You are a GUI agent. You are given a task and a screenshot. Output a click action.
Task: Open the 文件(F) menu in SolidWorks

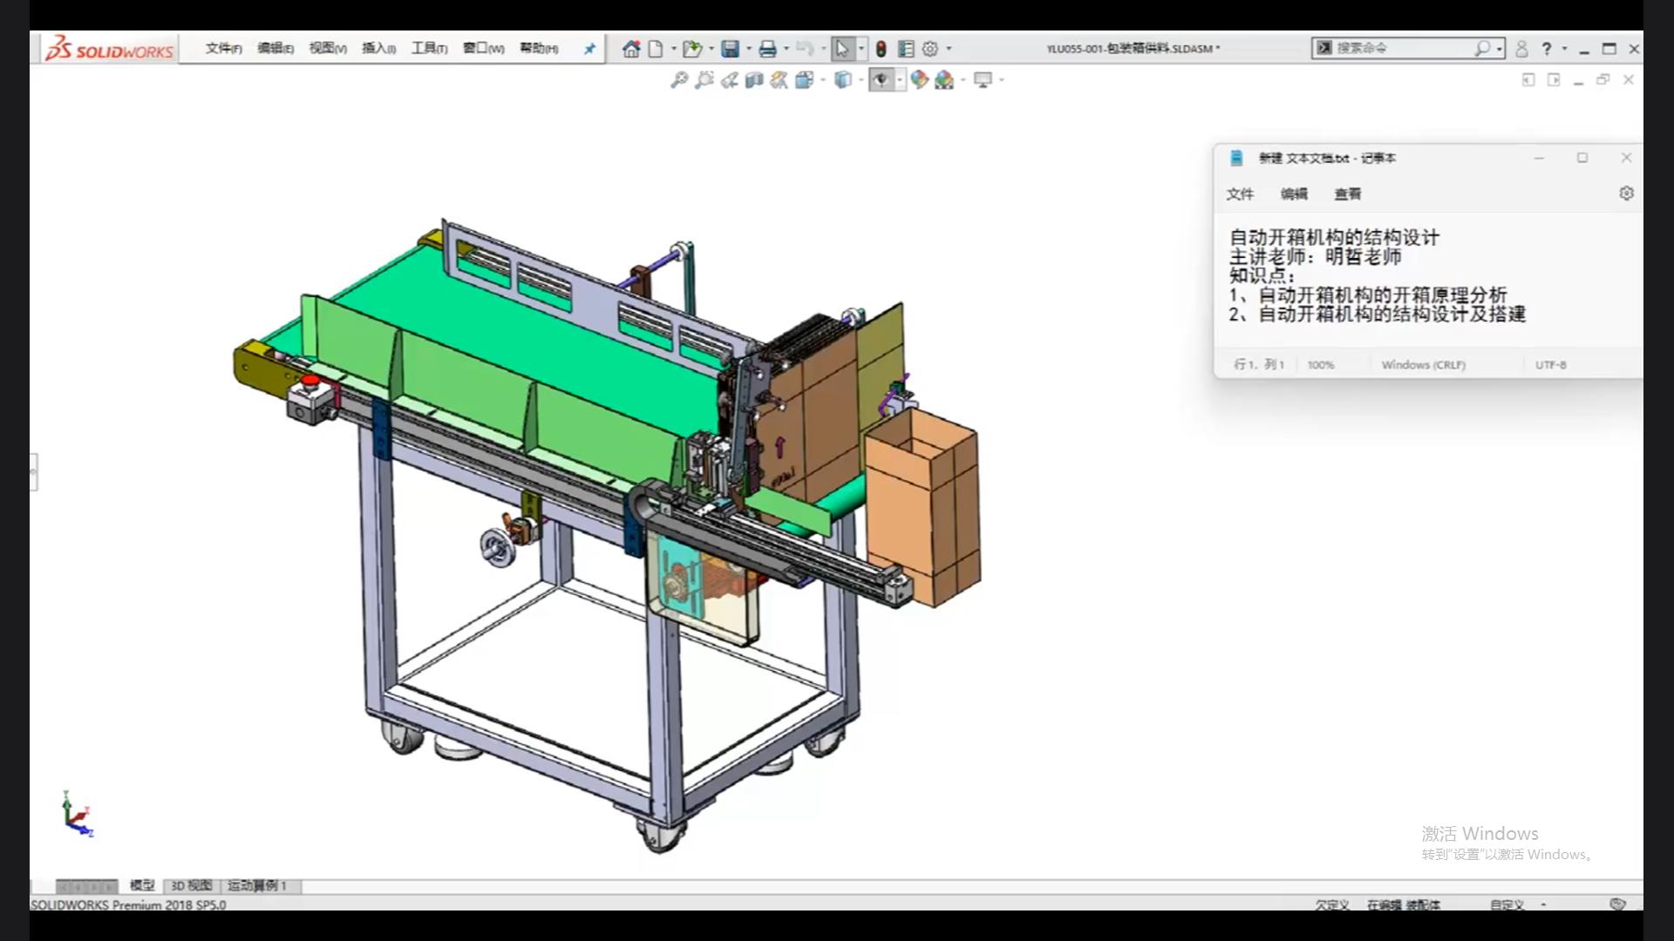click(x=224, y=49)
